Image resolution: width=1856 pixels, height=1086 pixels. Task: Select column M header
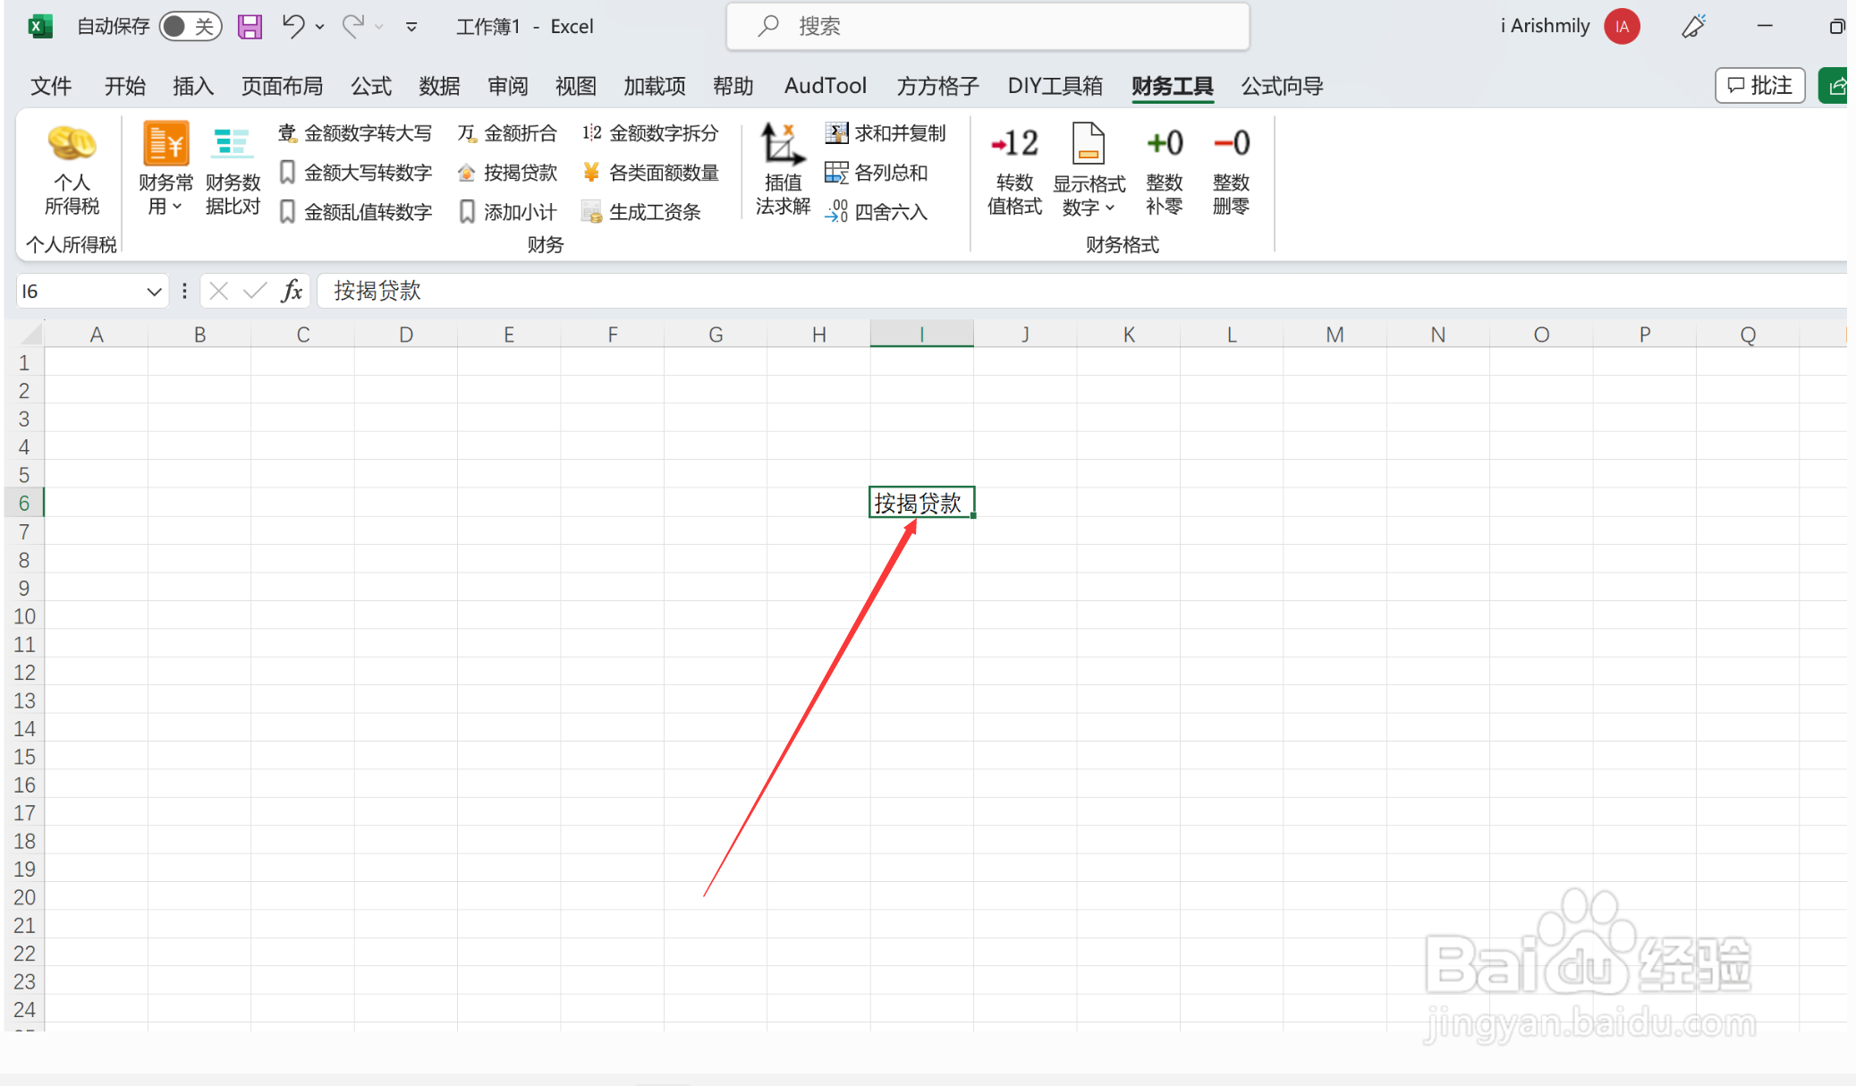1335,335
